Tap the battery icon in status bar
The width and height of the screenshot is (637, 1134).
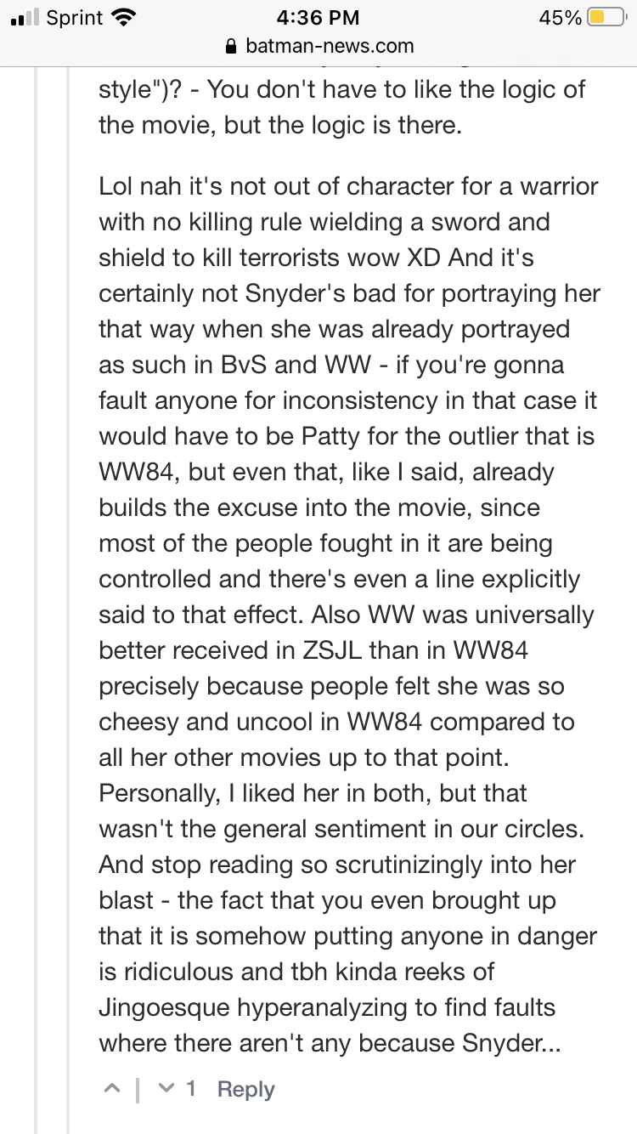click(x=607, y=17)
